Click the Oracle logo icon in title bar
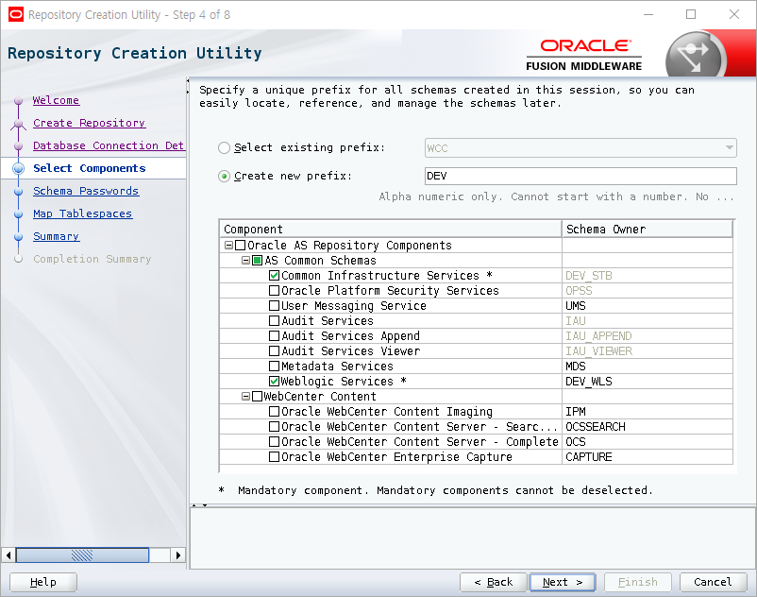Image resolution: width=757 pixels, height=597 pixels. (x=15, y=14)
